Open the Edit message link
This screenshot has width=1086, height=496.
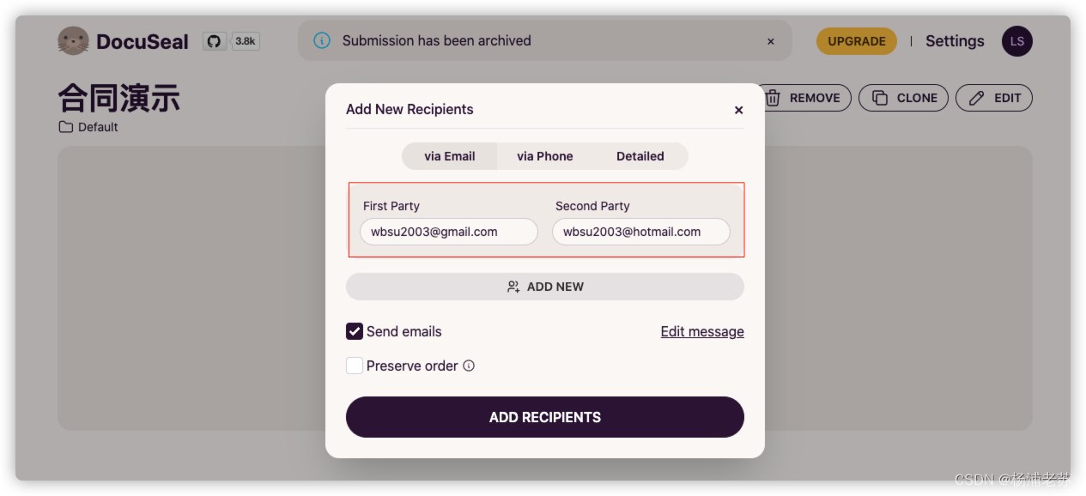click(x=702, y=331)
